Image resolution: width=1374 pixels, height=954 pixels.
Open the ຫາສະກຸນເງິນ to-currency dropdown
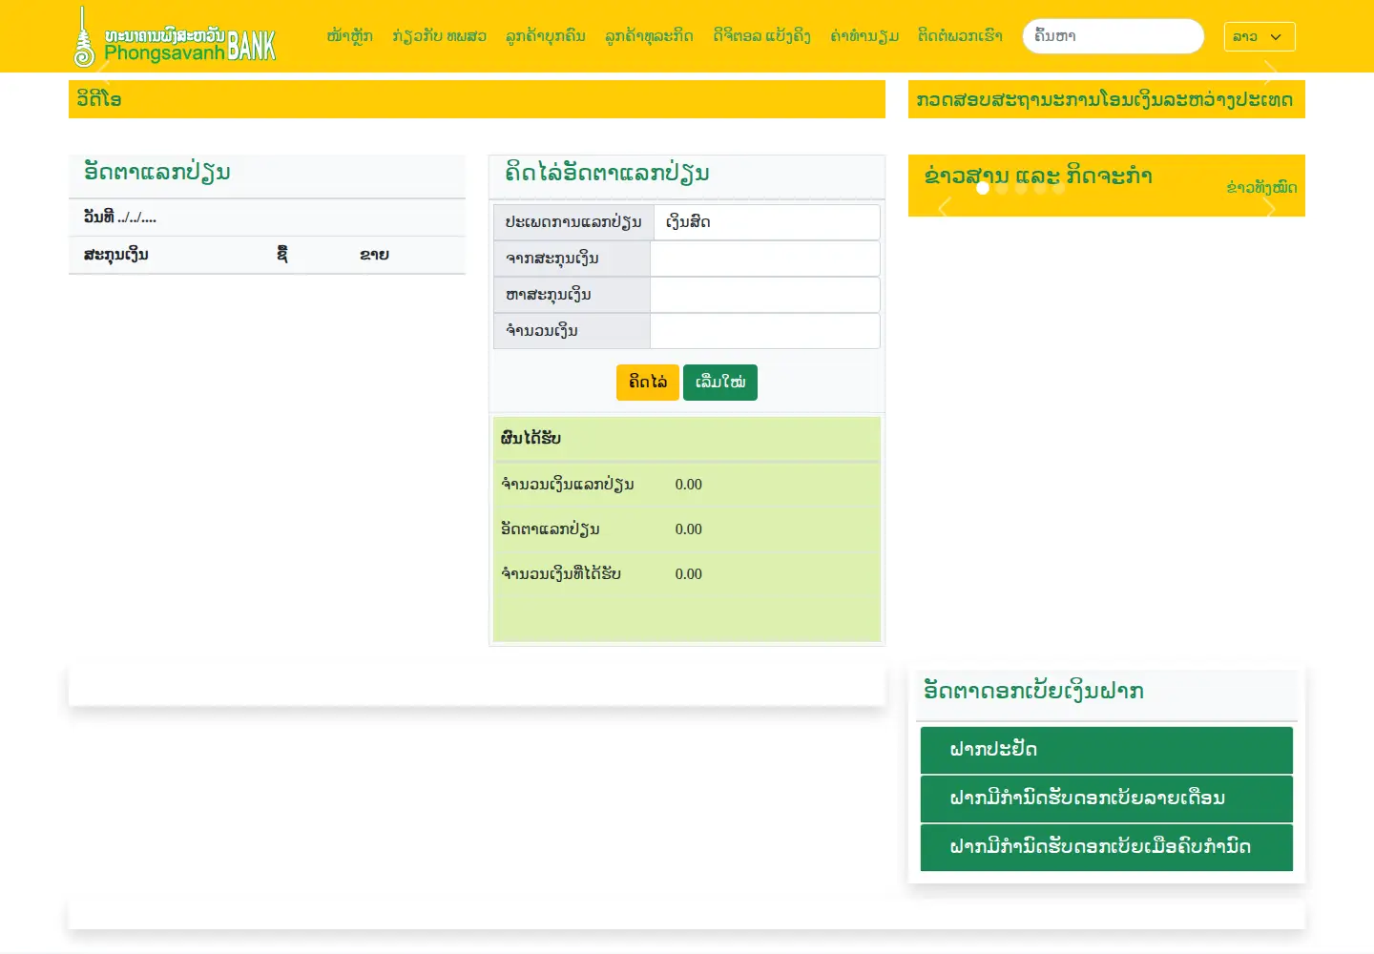(x=765, y=295)
